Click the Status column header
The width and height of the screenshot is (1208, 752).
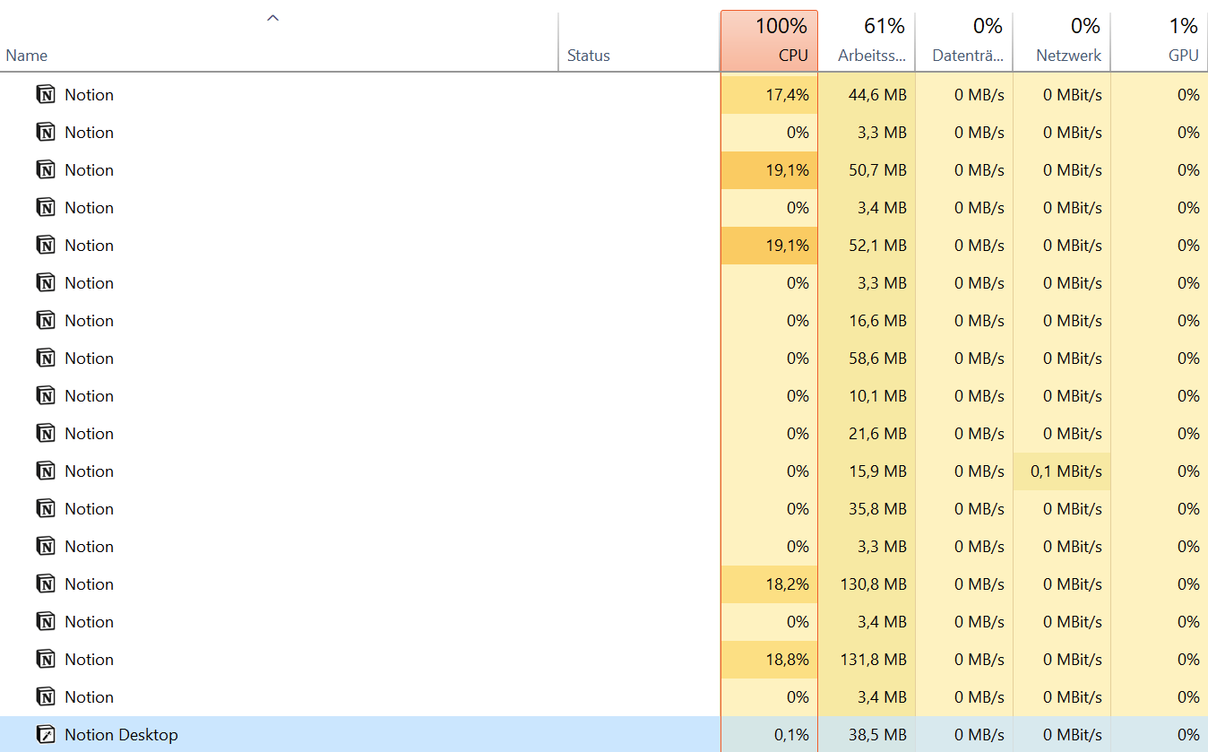589,55
